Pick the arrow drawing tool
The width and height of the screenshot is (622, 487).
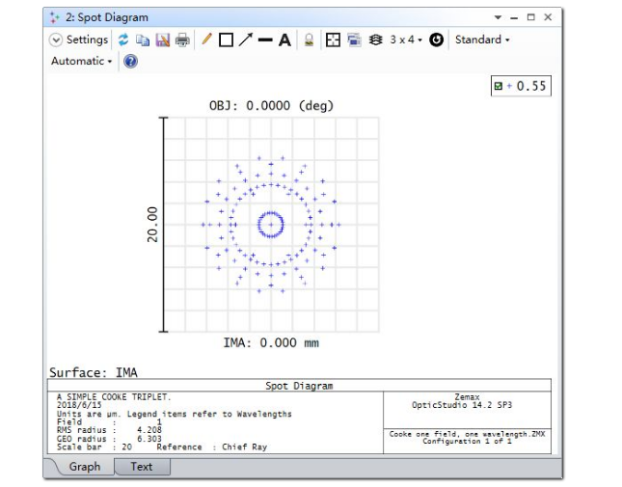[246, 40]
